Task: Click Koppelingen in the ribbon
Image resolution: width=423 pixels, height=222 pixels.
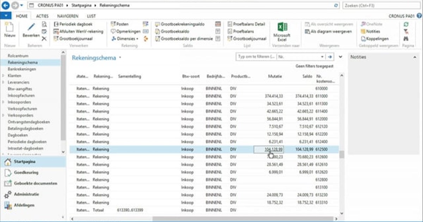Action: coord(374,39)
